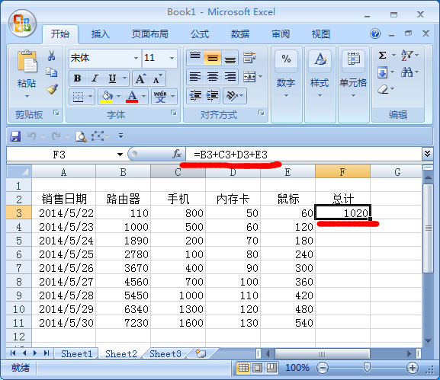The width and height of the screenshot is (440, 380).
Task: Click the Save floppy disk icon
Action: click(x=15, y=136)
